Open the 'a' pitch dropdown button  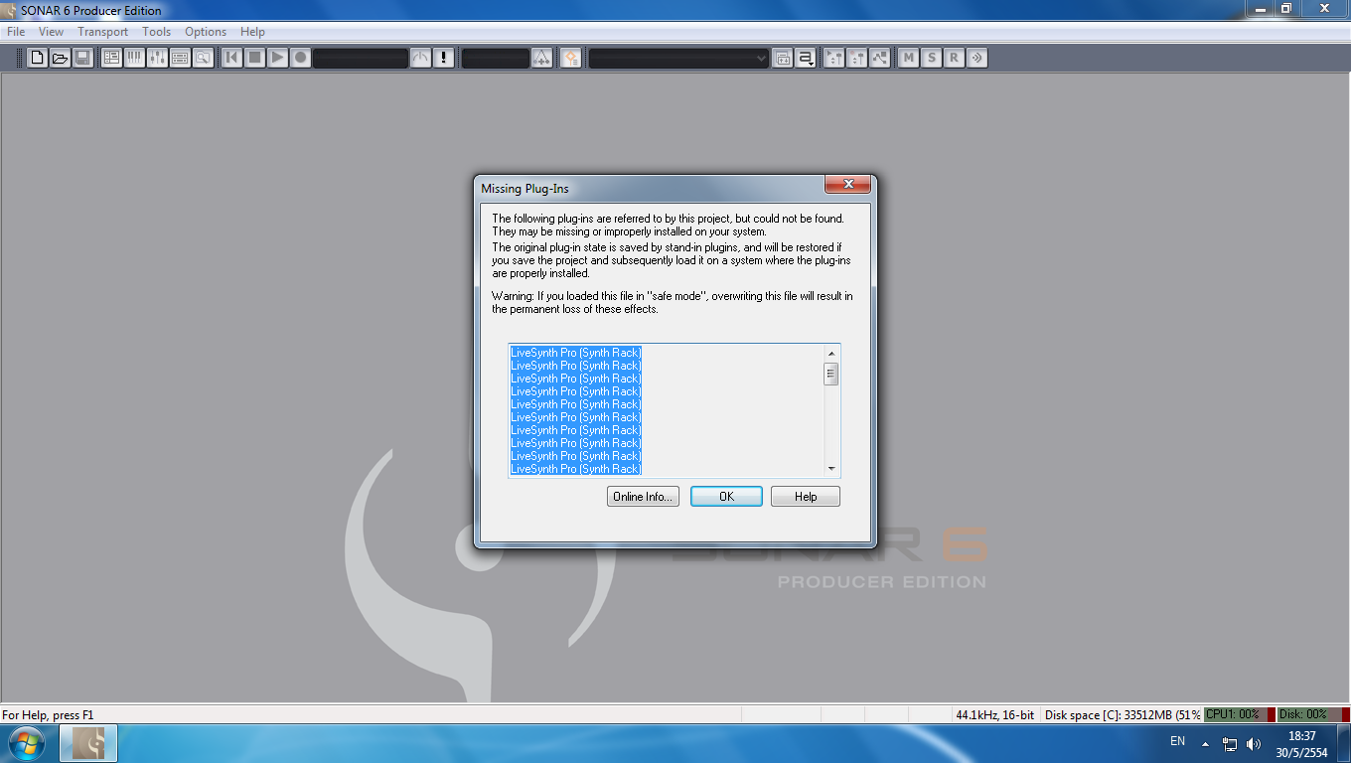(x=806, y=58)
